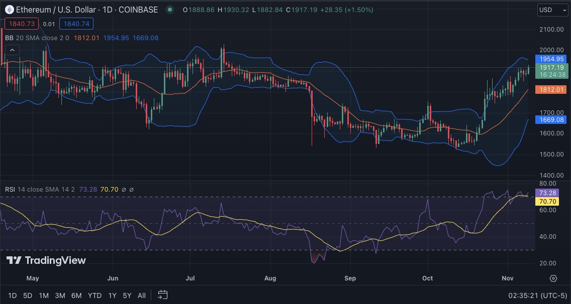Open chart settings hexagon icon

[553, 278]
